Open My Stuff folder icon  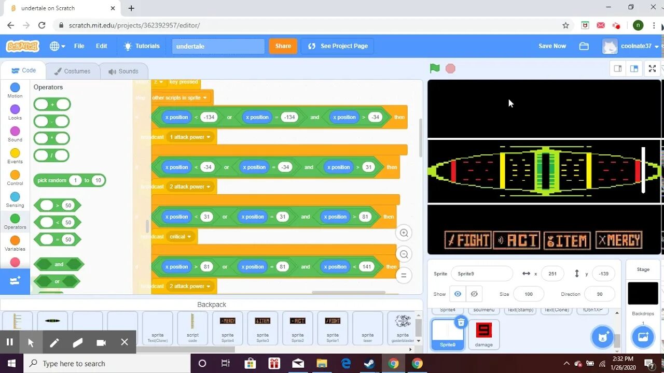(584, 46)
